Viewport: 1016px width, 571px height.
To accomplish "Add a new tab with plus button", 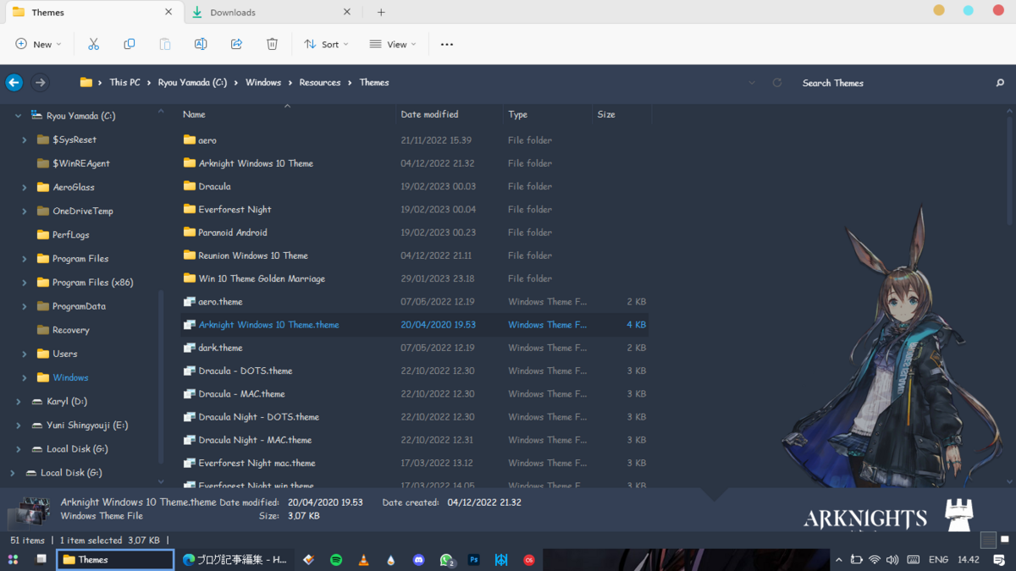I will [381, 13].
